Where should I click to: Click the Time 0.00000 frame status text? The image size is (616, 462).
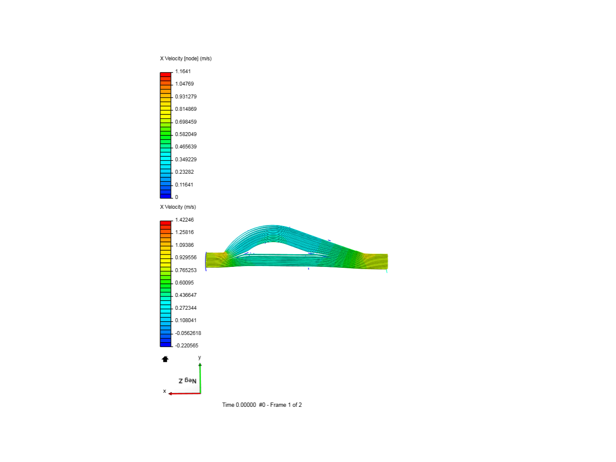tap(262, 405)
